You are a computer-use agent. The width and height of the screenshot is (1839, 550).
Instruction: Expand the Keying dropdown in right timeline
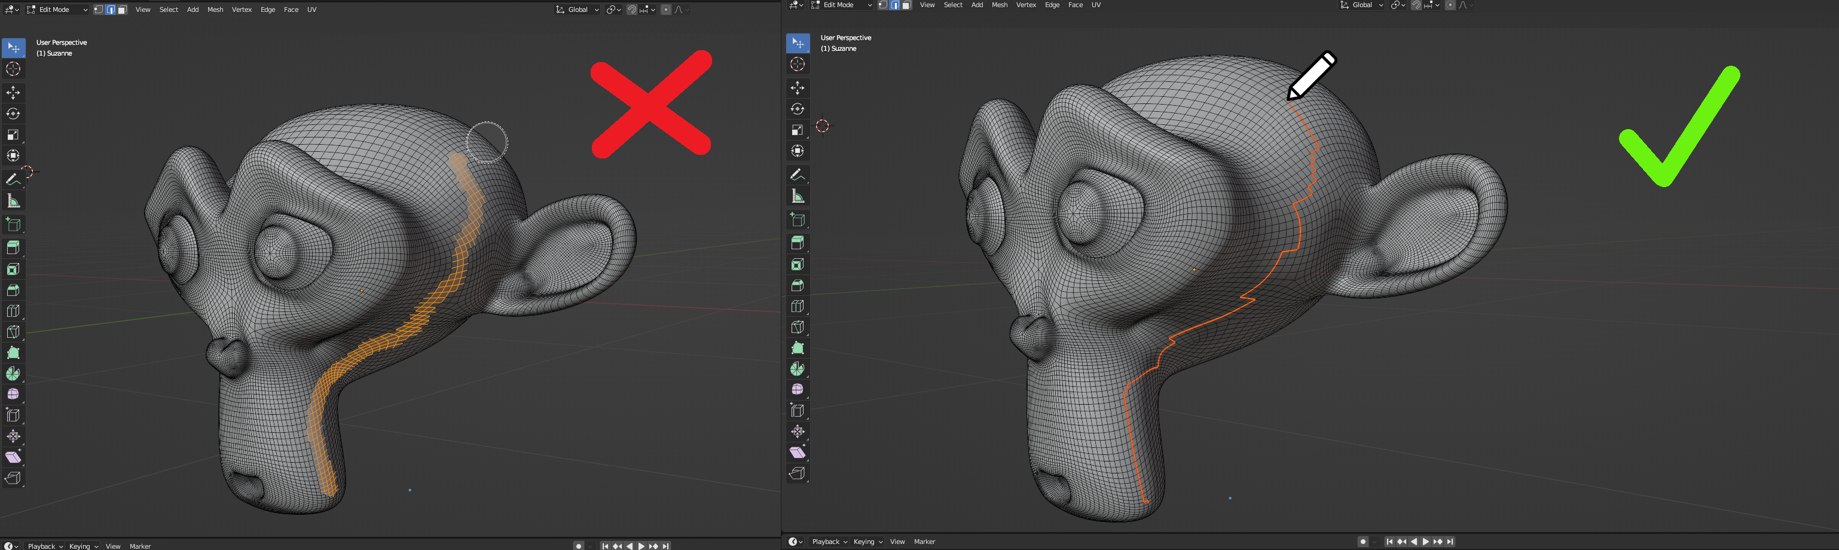point(868,542)
